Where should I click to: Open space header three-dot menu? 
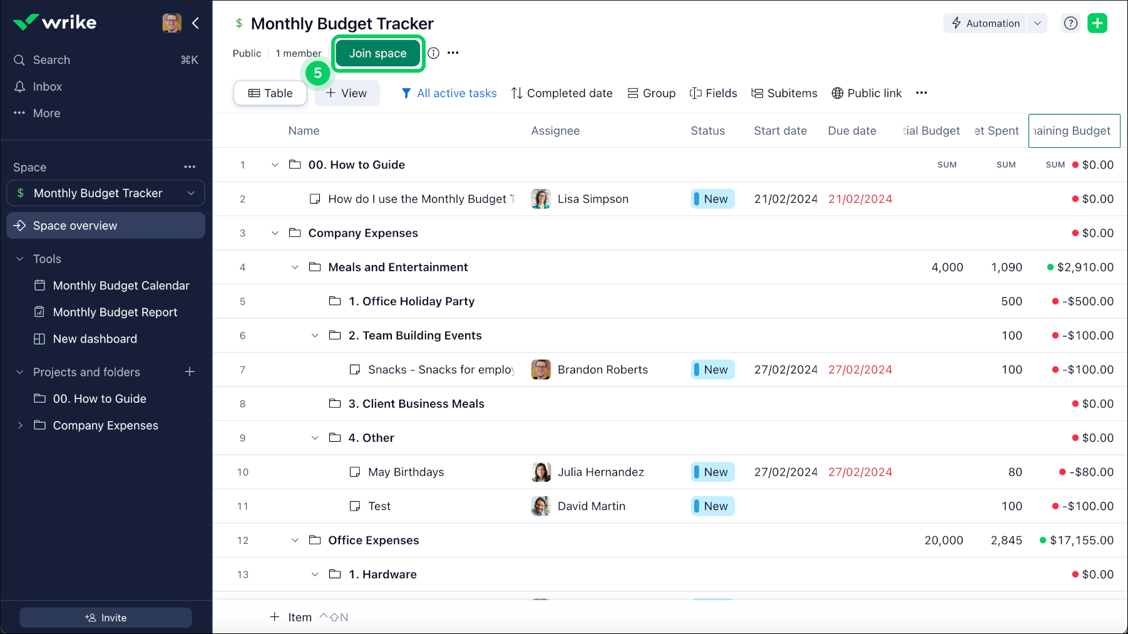[453, 53]
